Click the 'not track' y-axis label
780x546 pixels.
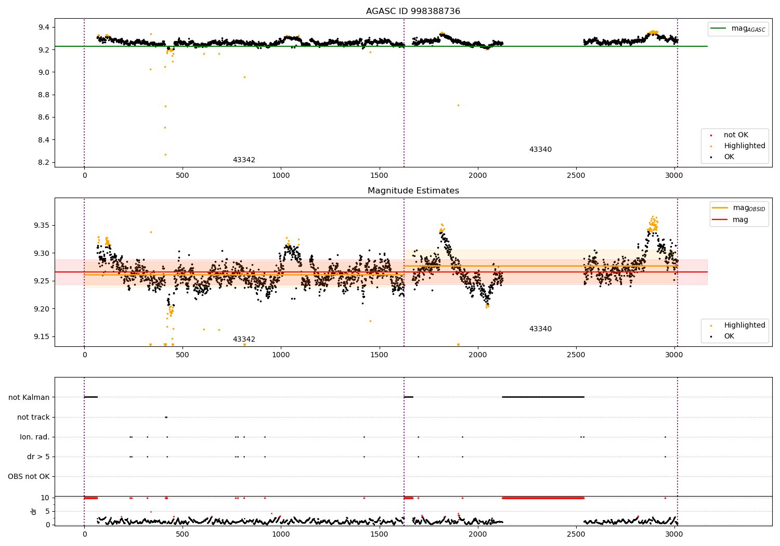pos(33,418)
